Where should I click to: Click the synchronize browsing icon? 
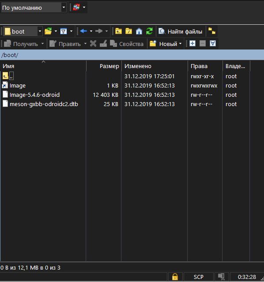tap(76, 8)
